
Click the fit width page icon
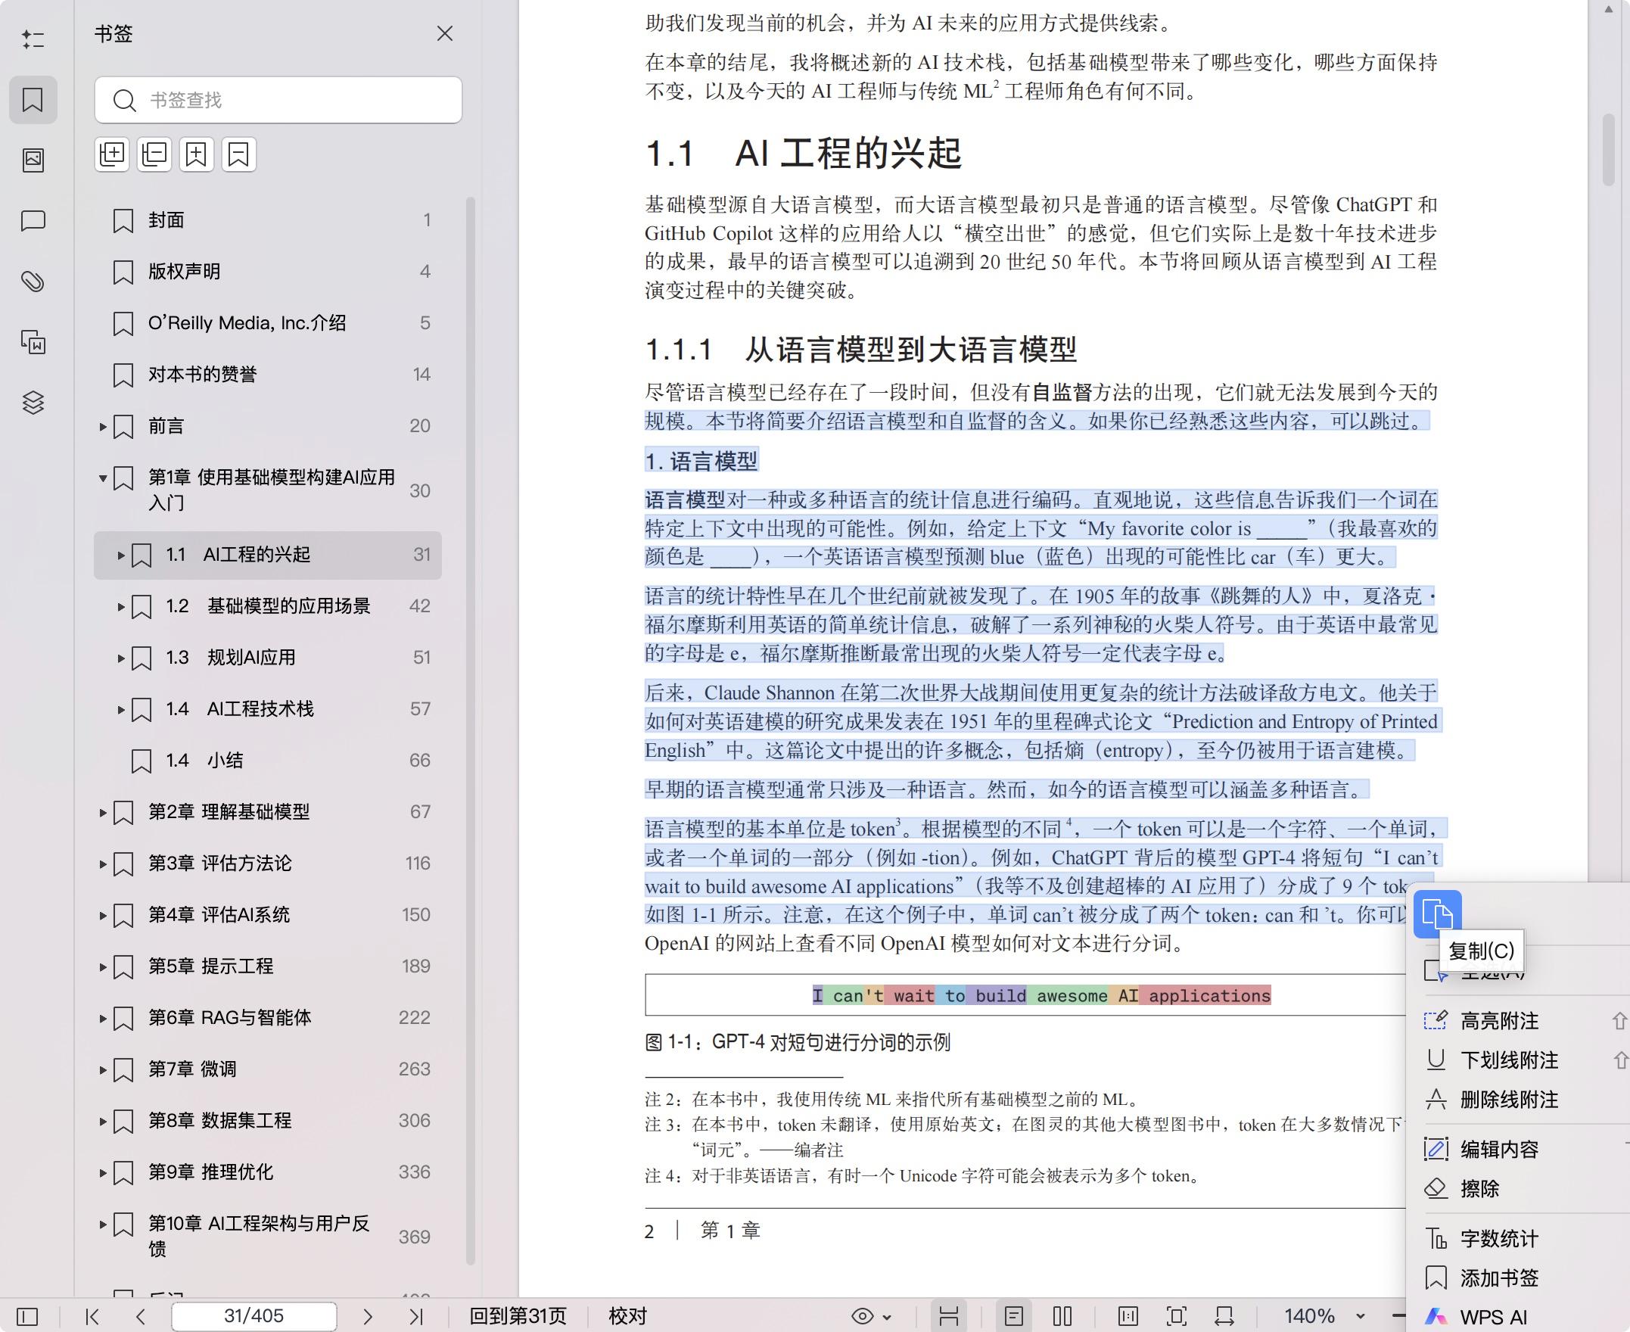point(1128,1317)
